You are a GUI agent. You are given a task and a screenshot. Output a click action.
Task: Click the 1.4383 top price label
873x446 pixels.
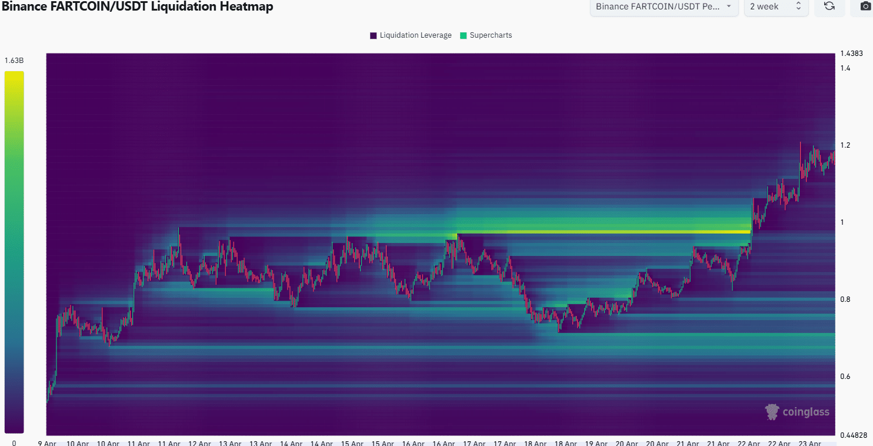click(x=851, y=54)
